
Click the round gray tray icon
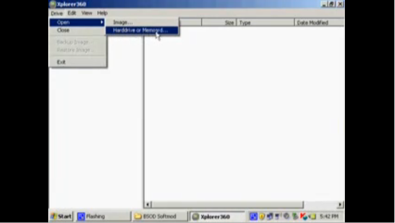pos(286,216)
